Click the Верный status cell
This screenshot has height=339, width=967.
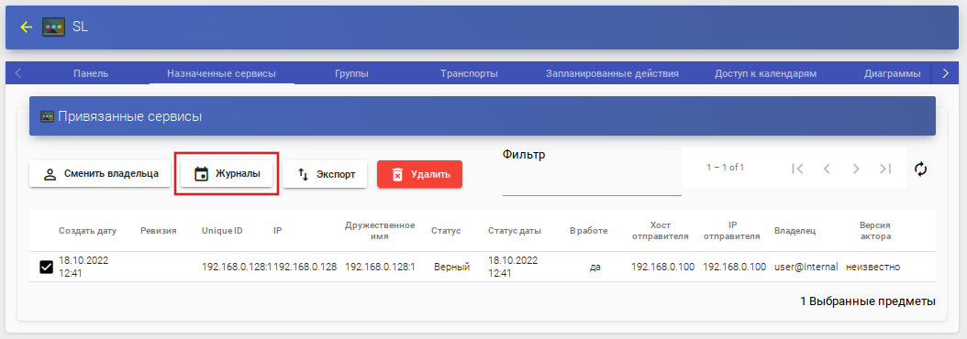pos(451,267)
